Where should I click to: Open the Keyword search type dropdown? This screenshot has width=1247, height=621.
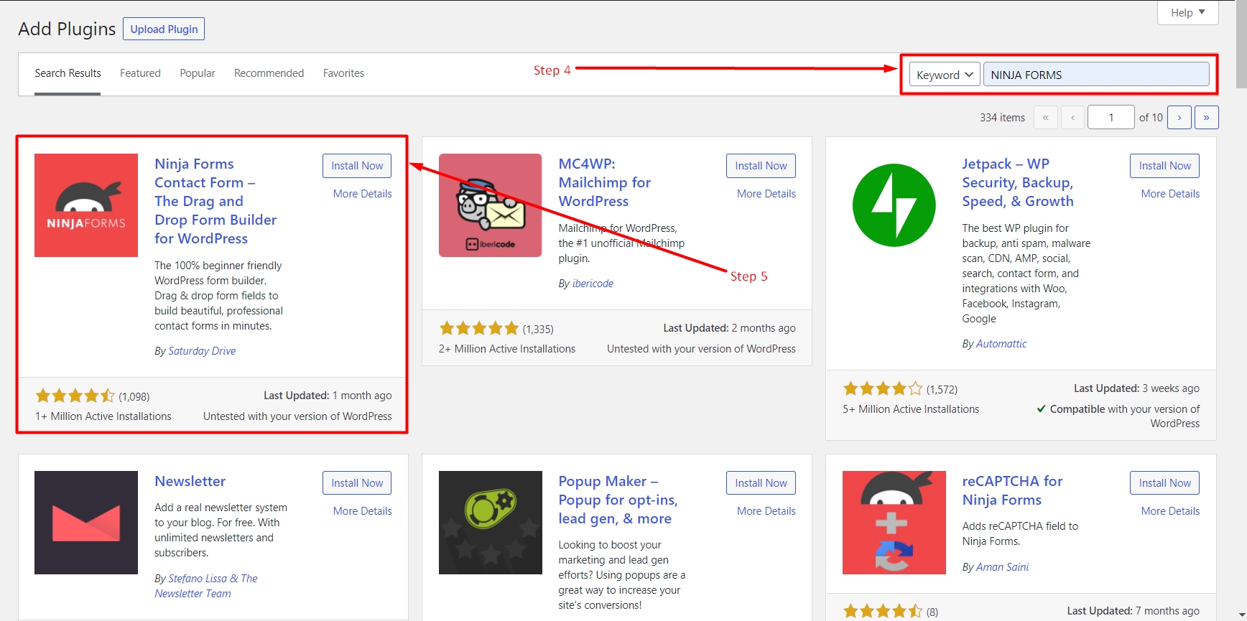pos(945,75)
